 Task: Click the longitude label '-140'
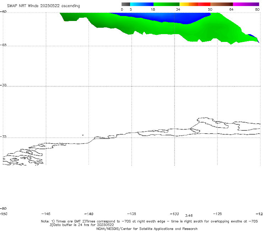coord(89,214)
